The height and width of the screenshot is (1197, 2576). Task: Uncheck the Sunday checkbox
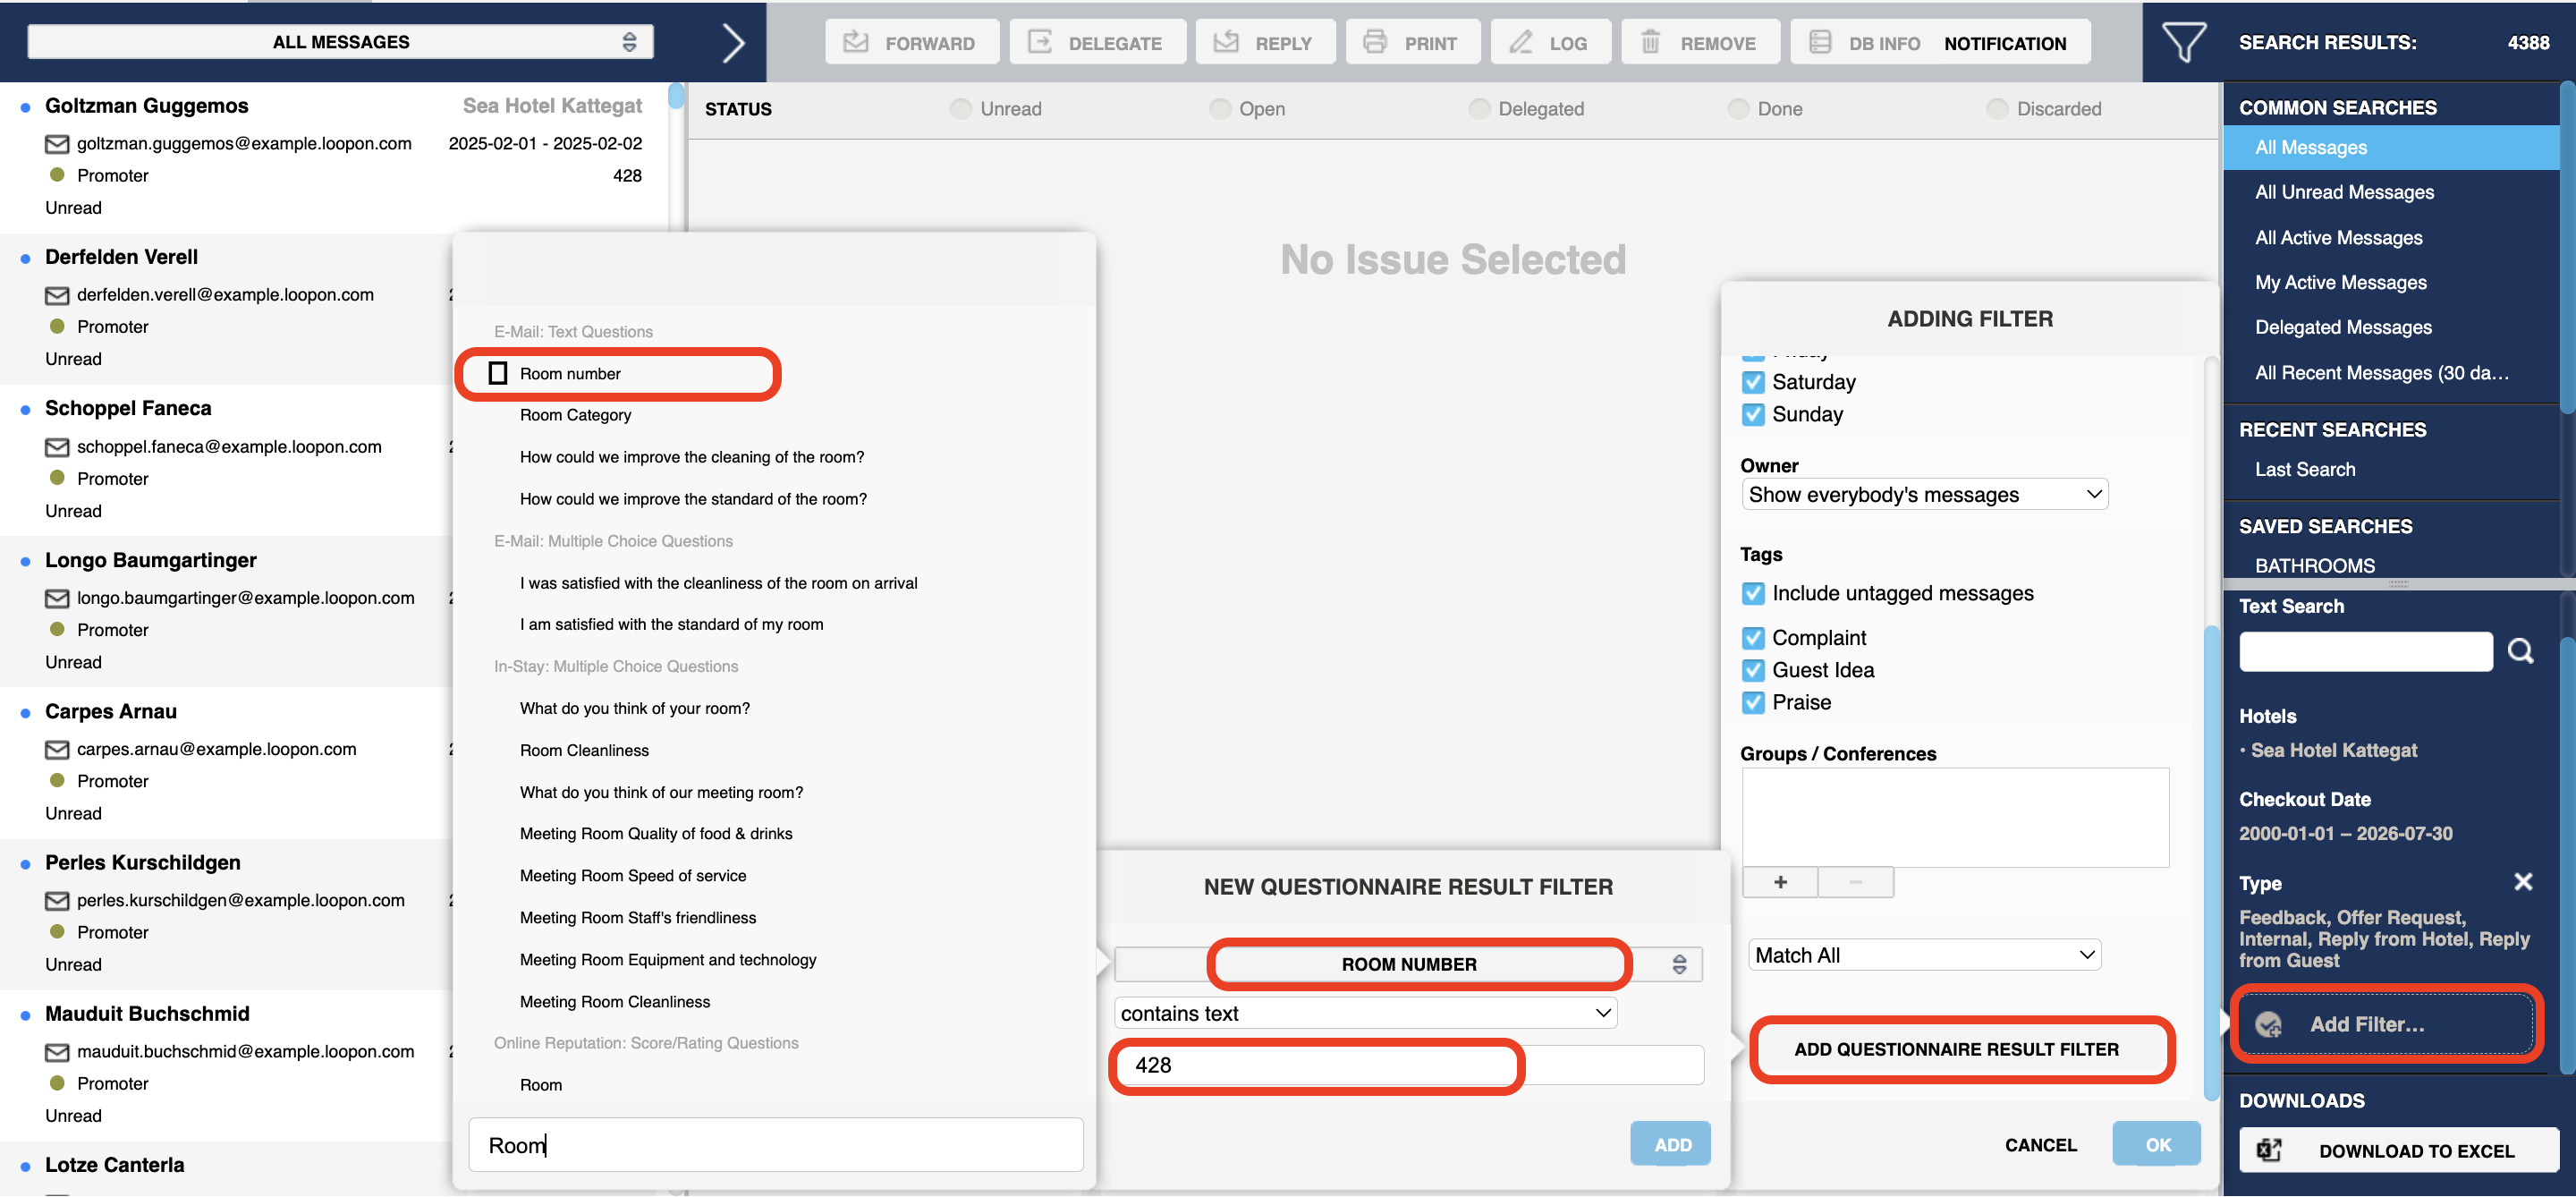(1753, 414)
